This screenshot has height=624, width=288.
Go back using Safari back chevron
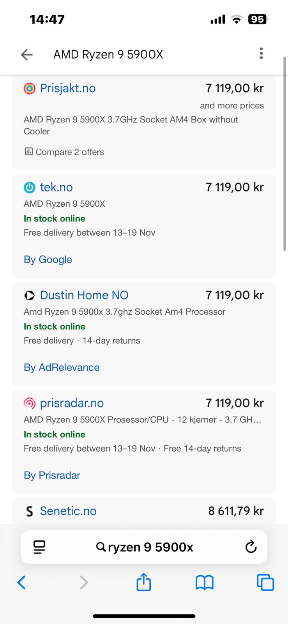click(22, 583)
